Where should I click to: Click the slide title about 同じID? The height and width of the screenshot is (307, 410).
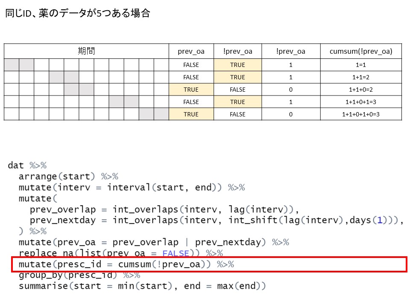click(77, 13)
